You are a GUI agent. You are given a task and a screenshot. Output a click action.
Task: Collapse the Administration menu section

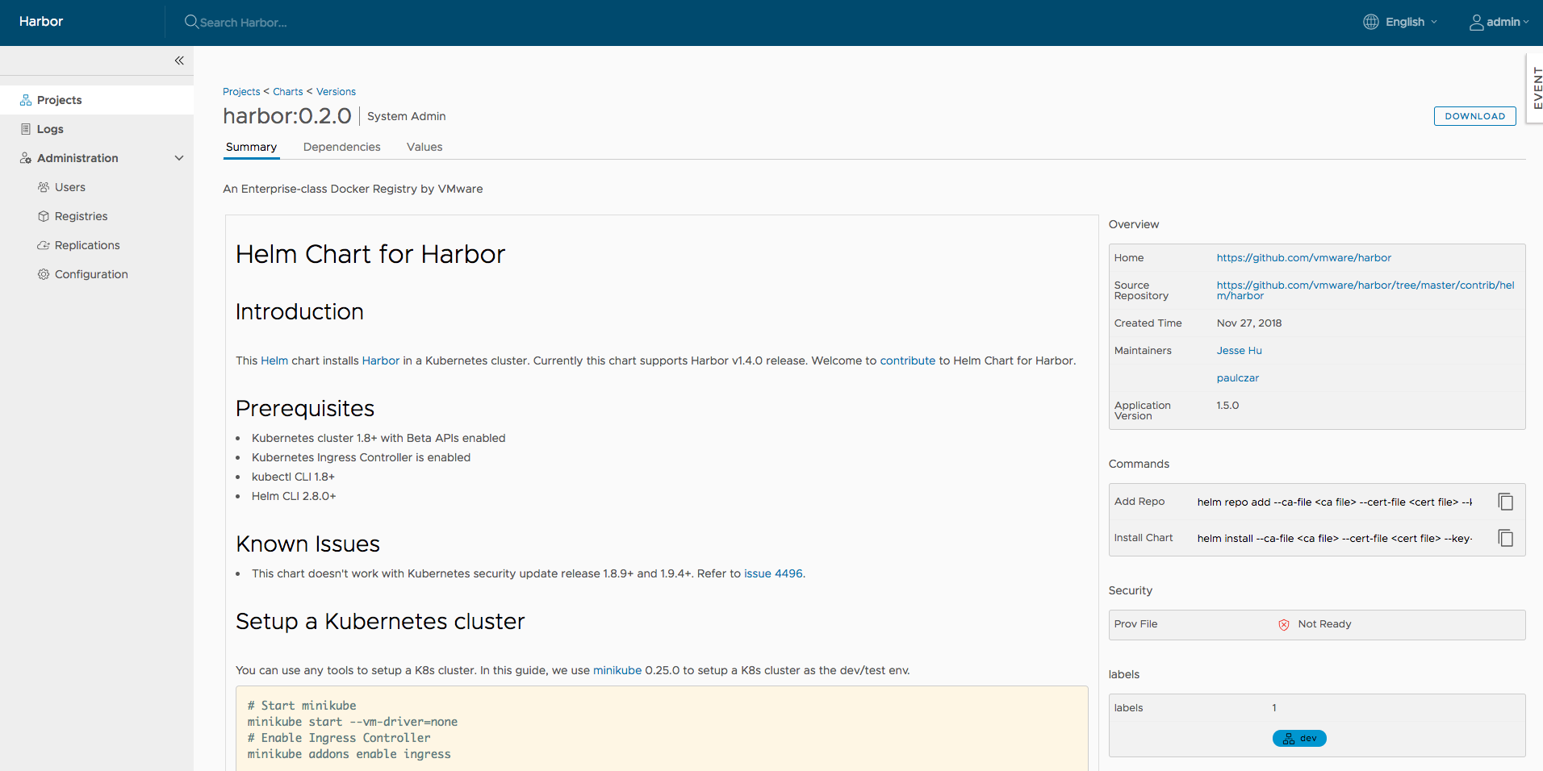click(179, 158)
